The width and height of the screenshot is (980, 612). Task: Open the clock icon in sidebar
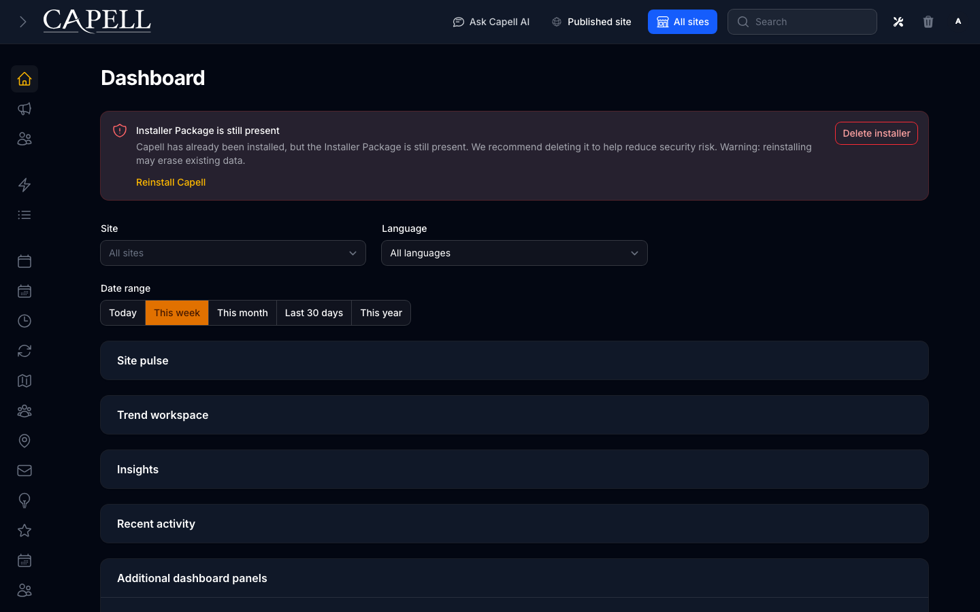click(x=24, y=321)
